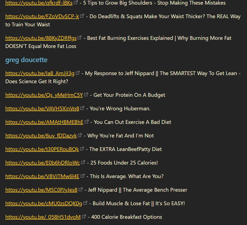This screenshot has width=247, height=225.
Task: Click external-link icon next to t30PERouBQk URL
Action: [x=82, y=149]
